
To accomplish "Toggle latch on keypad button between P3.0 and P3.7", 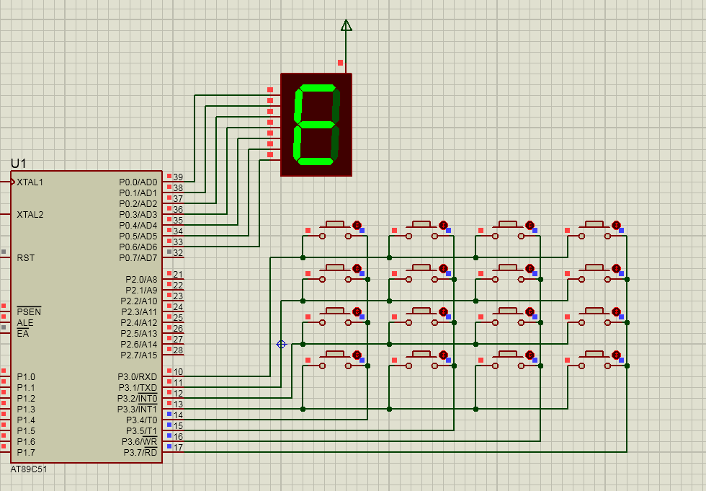I will coord(617,225).
